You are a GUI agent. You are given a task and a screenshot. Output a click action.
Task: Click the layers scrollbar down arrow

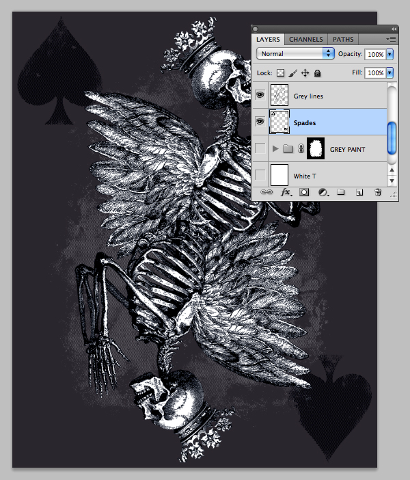(x=392, y=181)
